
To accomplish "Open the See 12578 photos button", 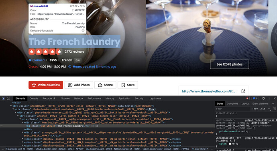I will [230, 64].
